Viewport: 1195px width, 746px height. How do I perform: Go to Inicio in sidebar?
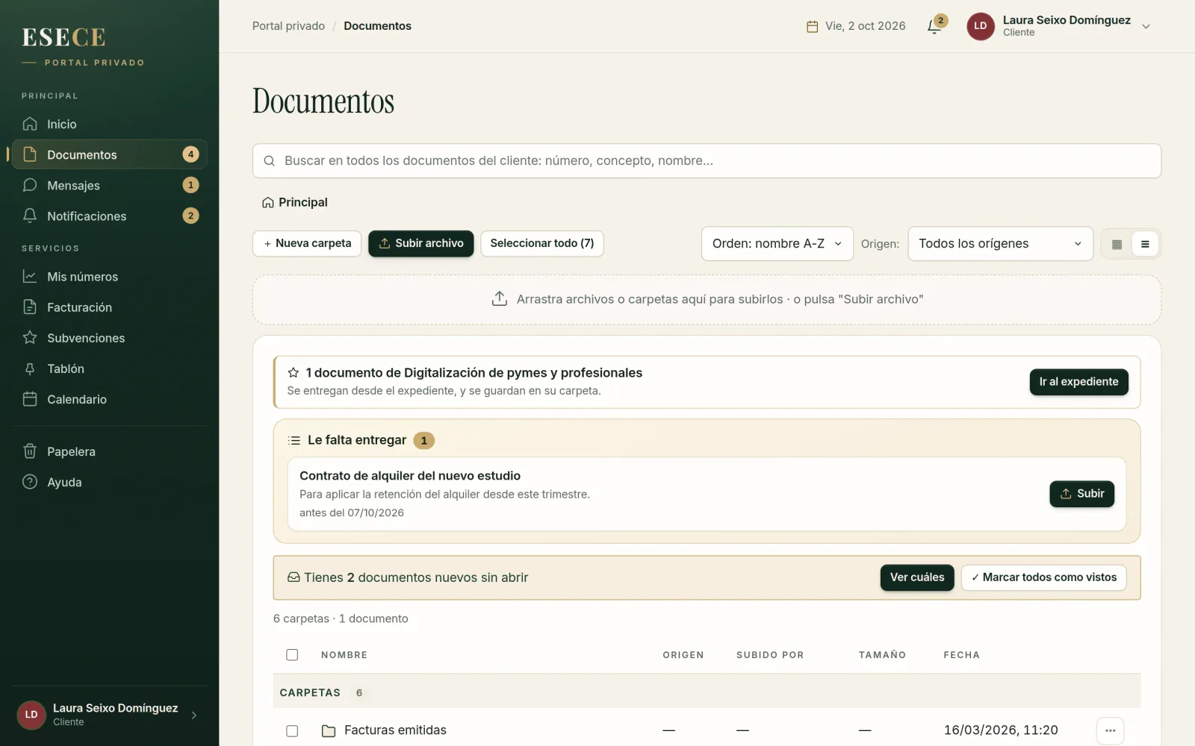point(109,124)
